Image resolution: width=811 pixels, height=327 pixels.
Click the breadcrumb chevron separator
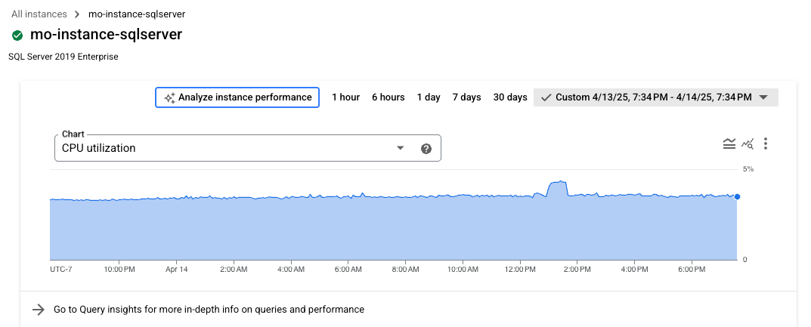tap(76, 14)
